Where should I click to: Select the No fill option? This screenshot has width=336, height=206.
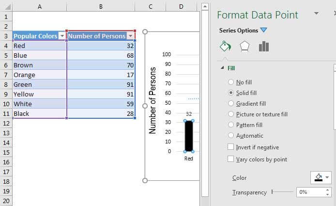(x=231, y=82)
